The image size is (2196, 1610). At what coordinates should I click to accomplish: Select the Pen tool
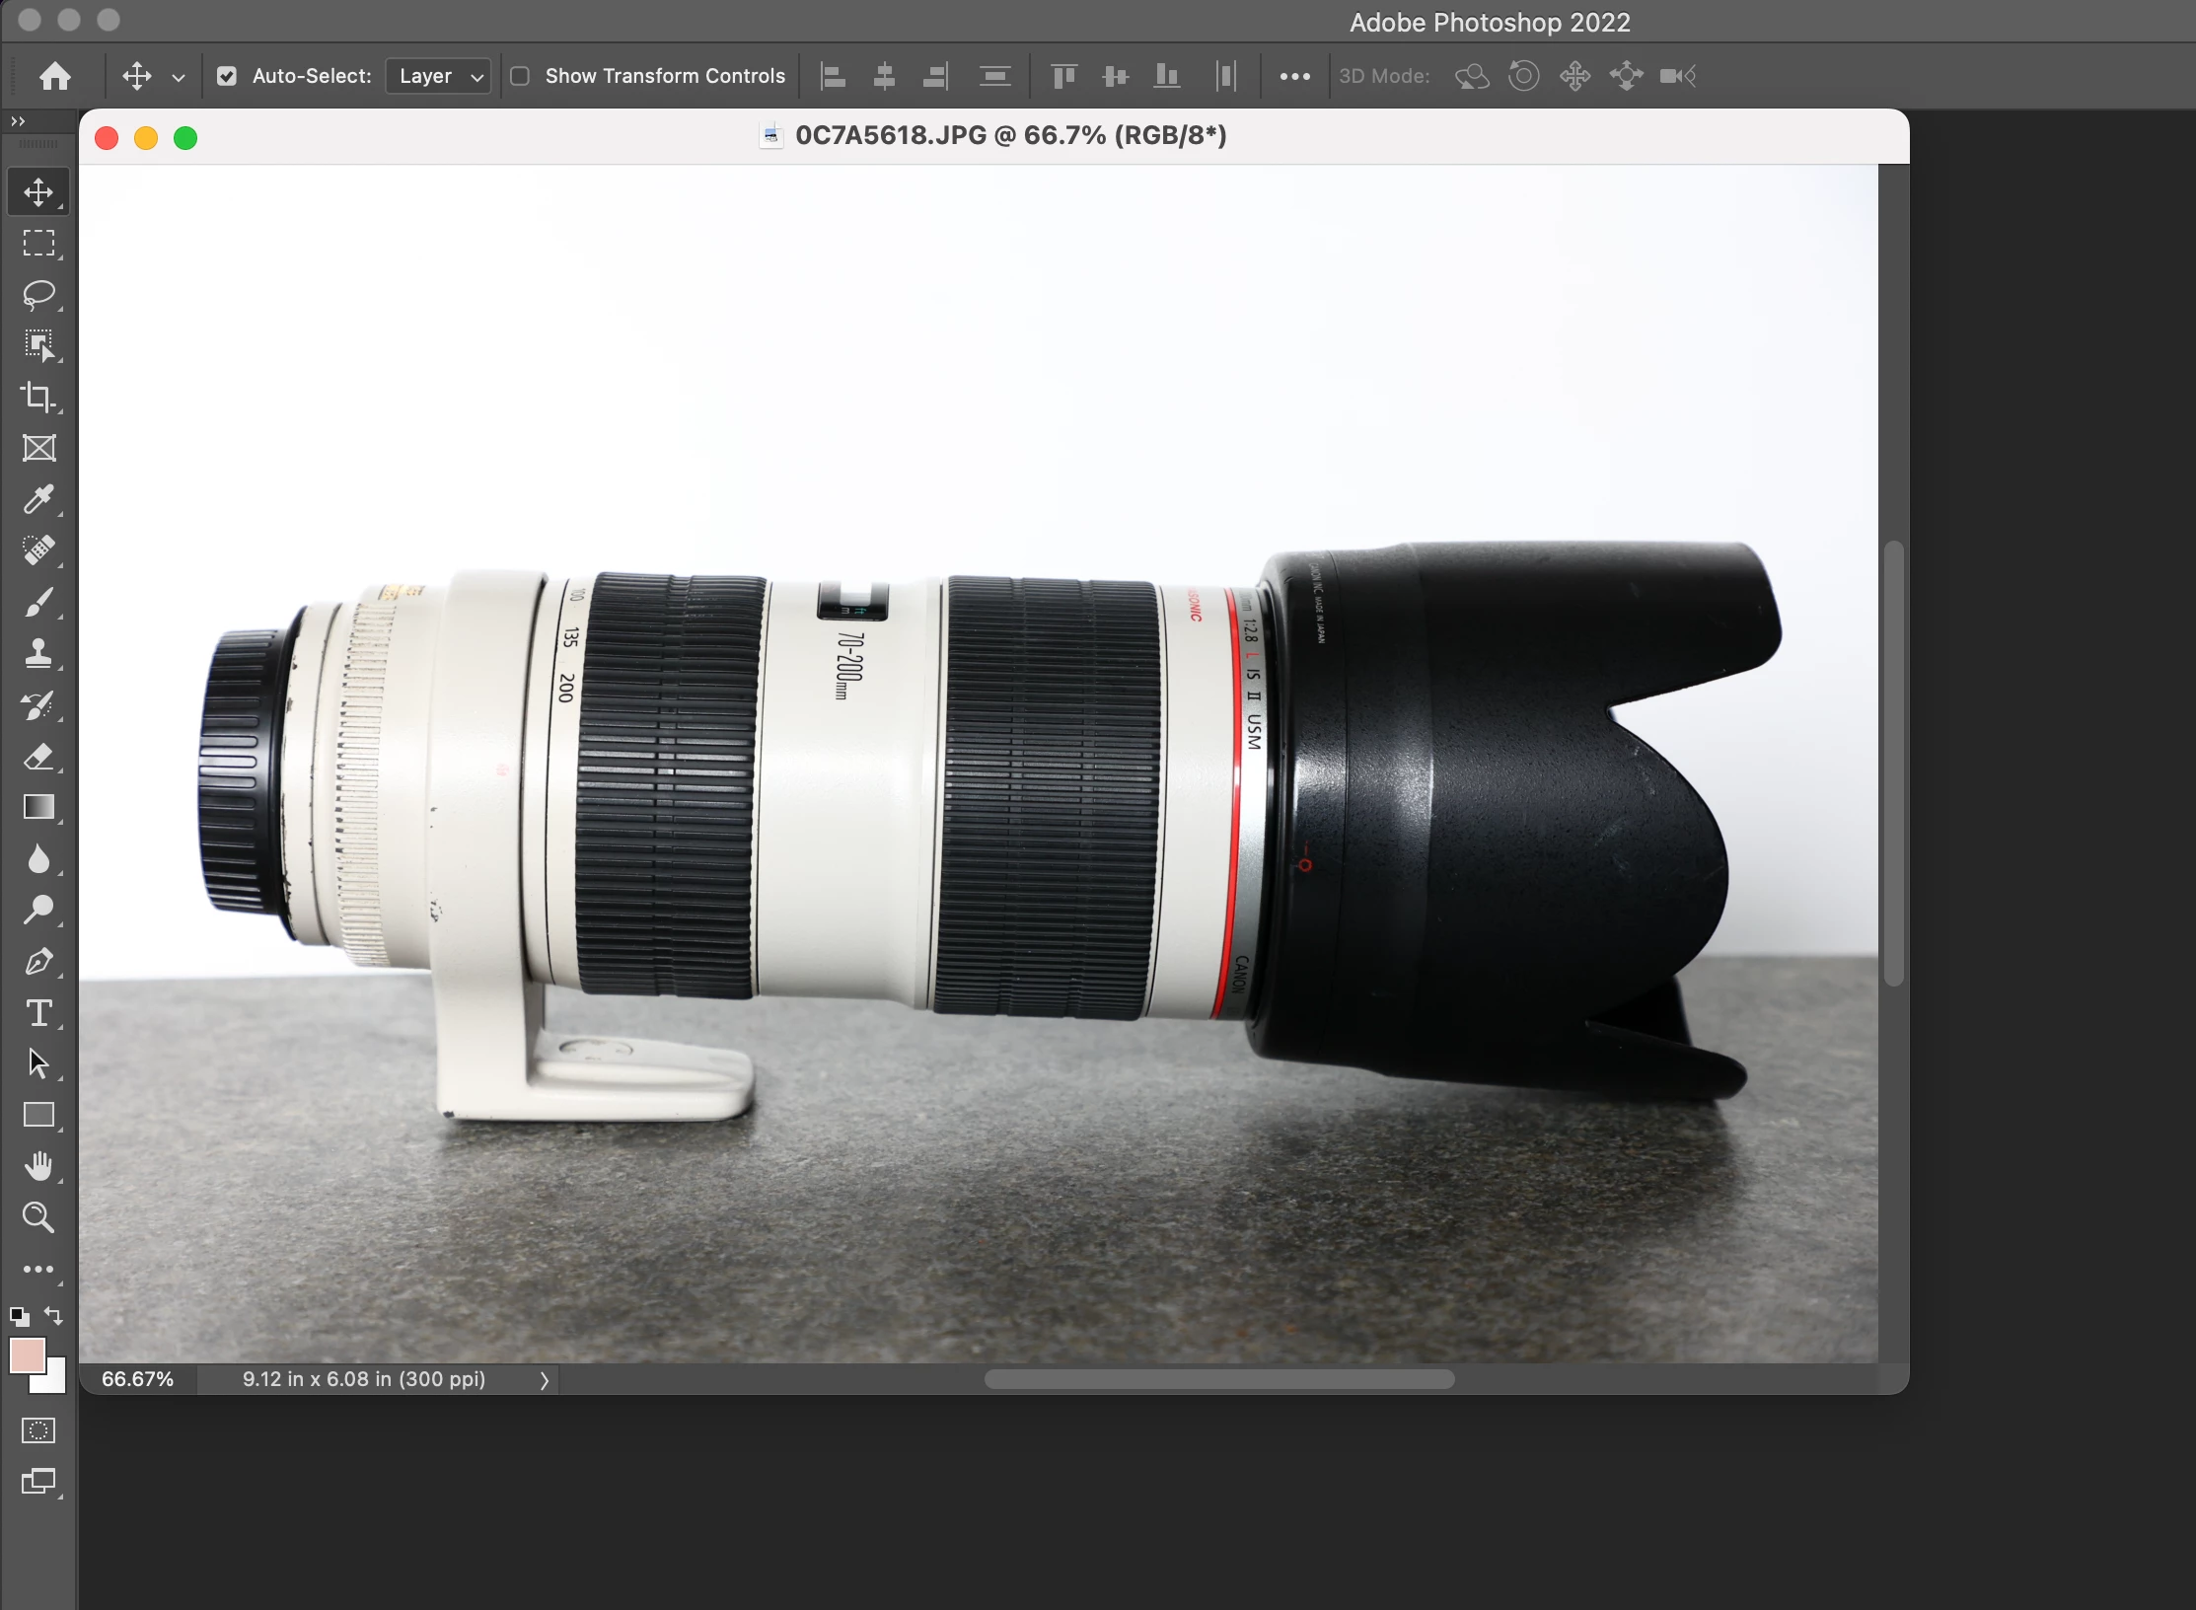click(x=38, y=961)
